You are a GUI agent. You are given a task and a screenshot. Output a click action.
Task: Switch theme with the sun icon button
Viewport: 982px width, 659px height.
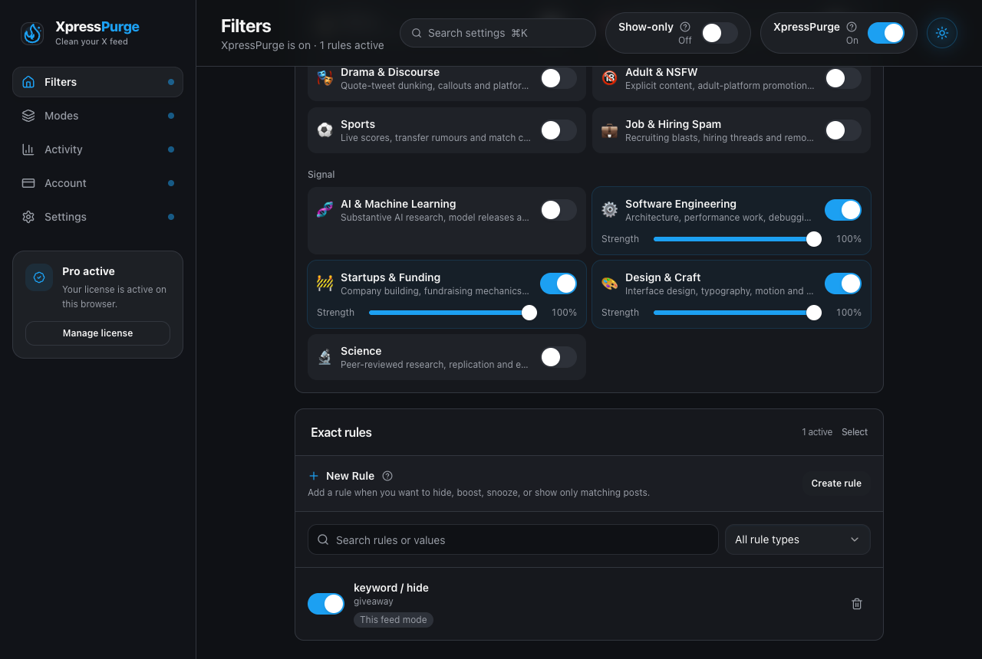(942, 33)
